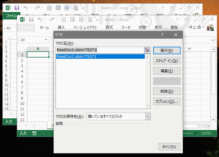Open 表示 tab in Book2

pos(158,28)
